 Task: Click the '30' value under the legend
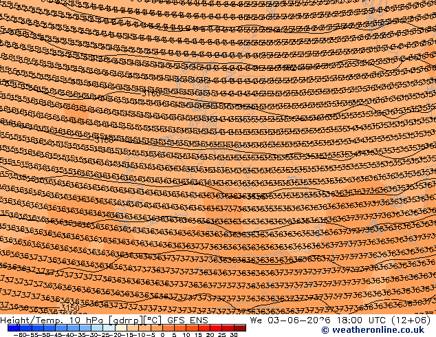(234, 334)
